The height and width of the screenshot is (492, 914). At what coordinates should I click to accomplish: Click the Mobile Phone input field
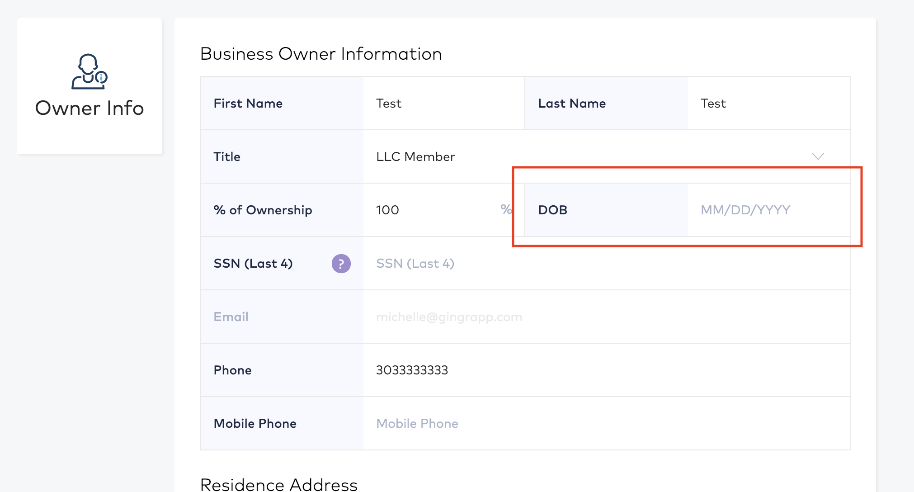[606, 423]
